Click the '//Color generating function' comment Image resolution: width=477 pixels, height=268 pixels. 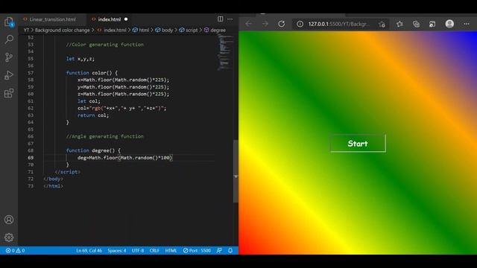[104, 45]
